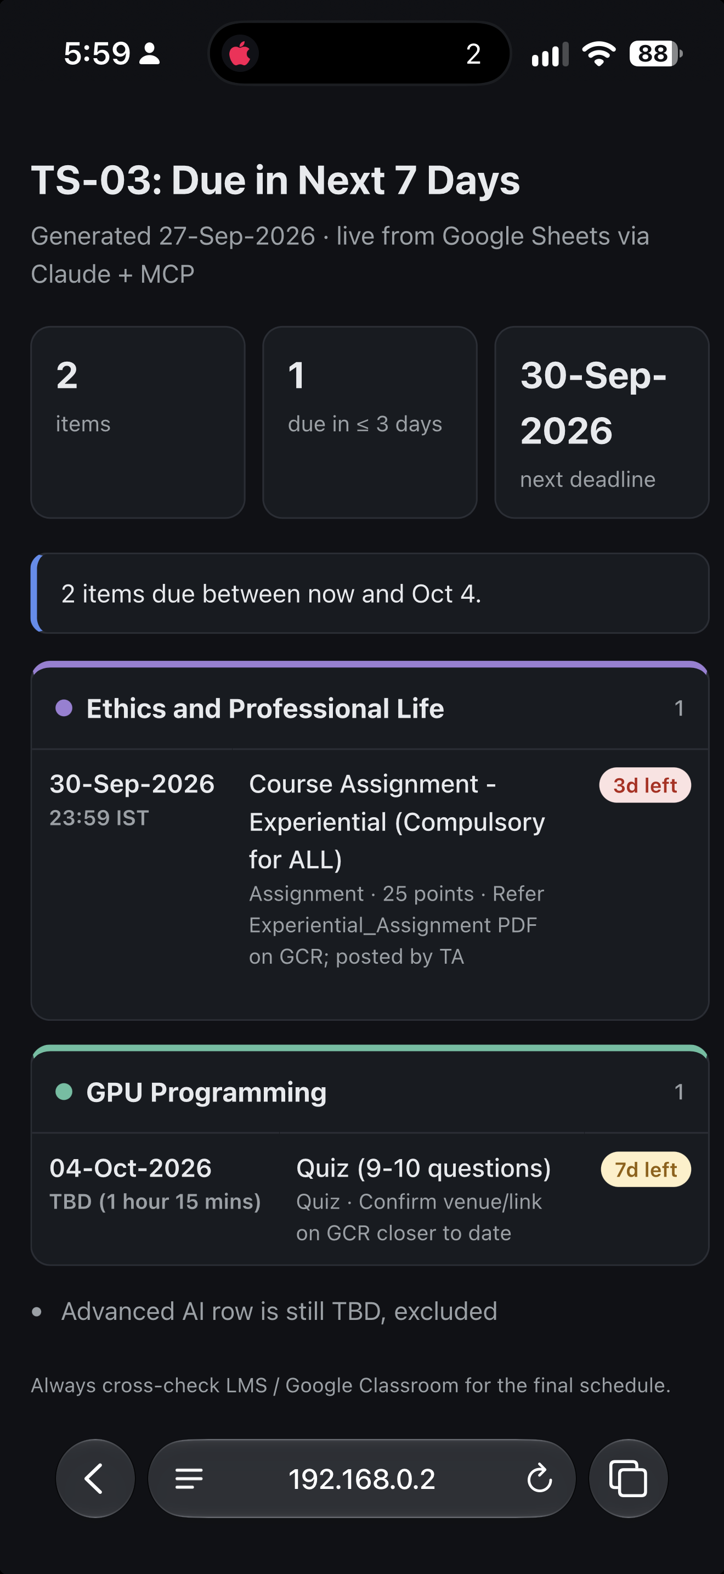
Task: Open the due in ≤ 3 days card
Action: click(x=370, y=422)
